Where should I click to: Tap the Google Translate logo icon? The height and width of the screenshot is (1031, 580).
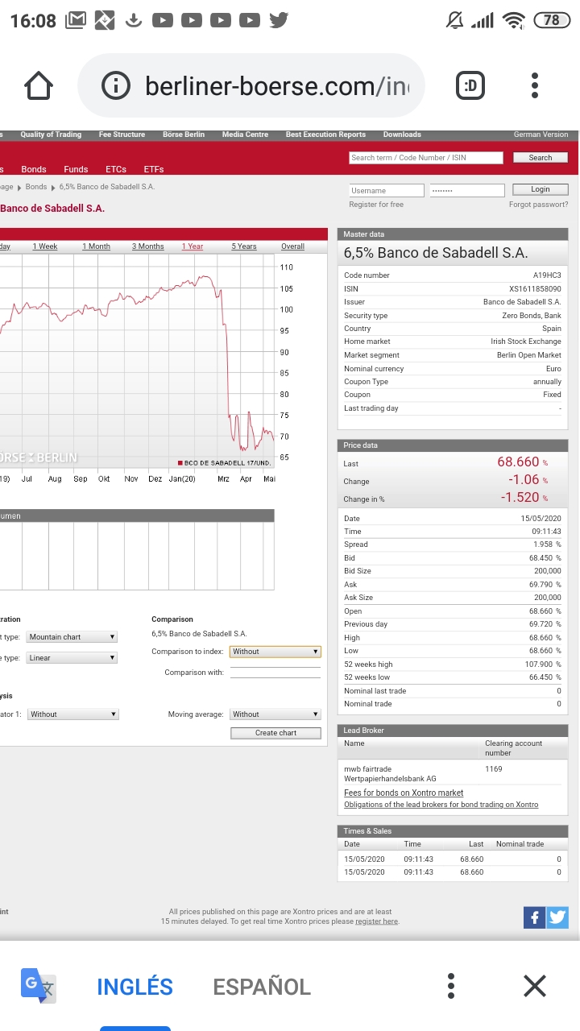(x=38, y=986)
